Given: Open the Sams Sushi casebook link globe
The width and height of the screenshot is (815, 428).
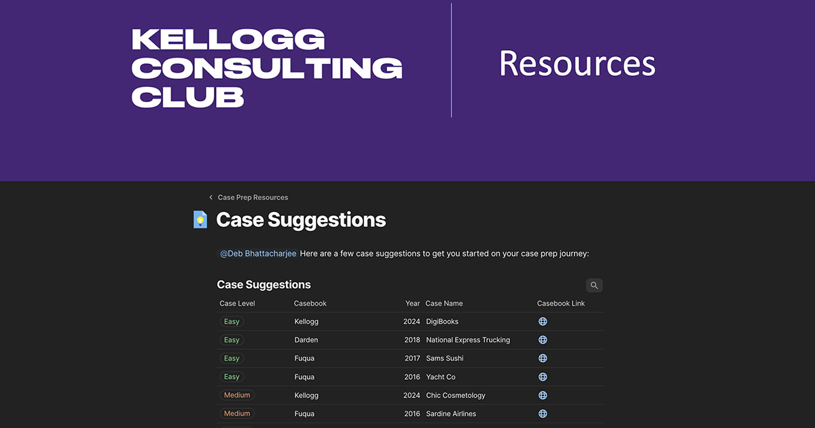Looking at the screenshot, I should tap(543, 357).
